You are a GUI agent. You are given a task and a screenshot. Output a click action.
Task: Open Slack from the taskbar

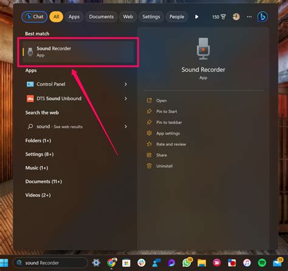tap(142, 263)
